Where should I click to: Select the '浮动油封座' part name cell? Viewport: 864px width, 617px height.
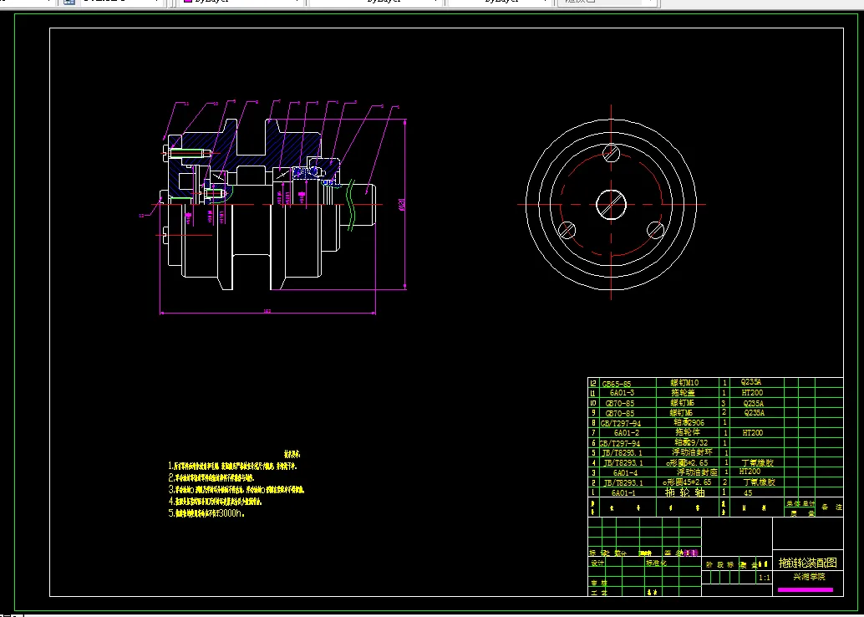[x=697, y=472]
